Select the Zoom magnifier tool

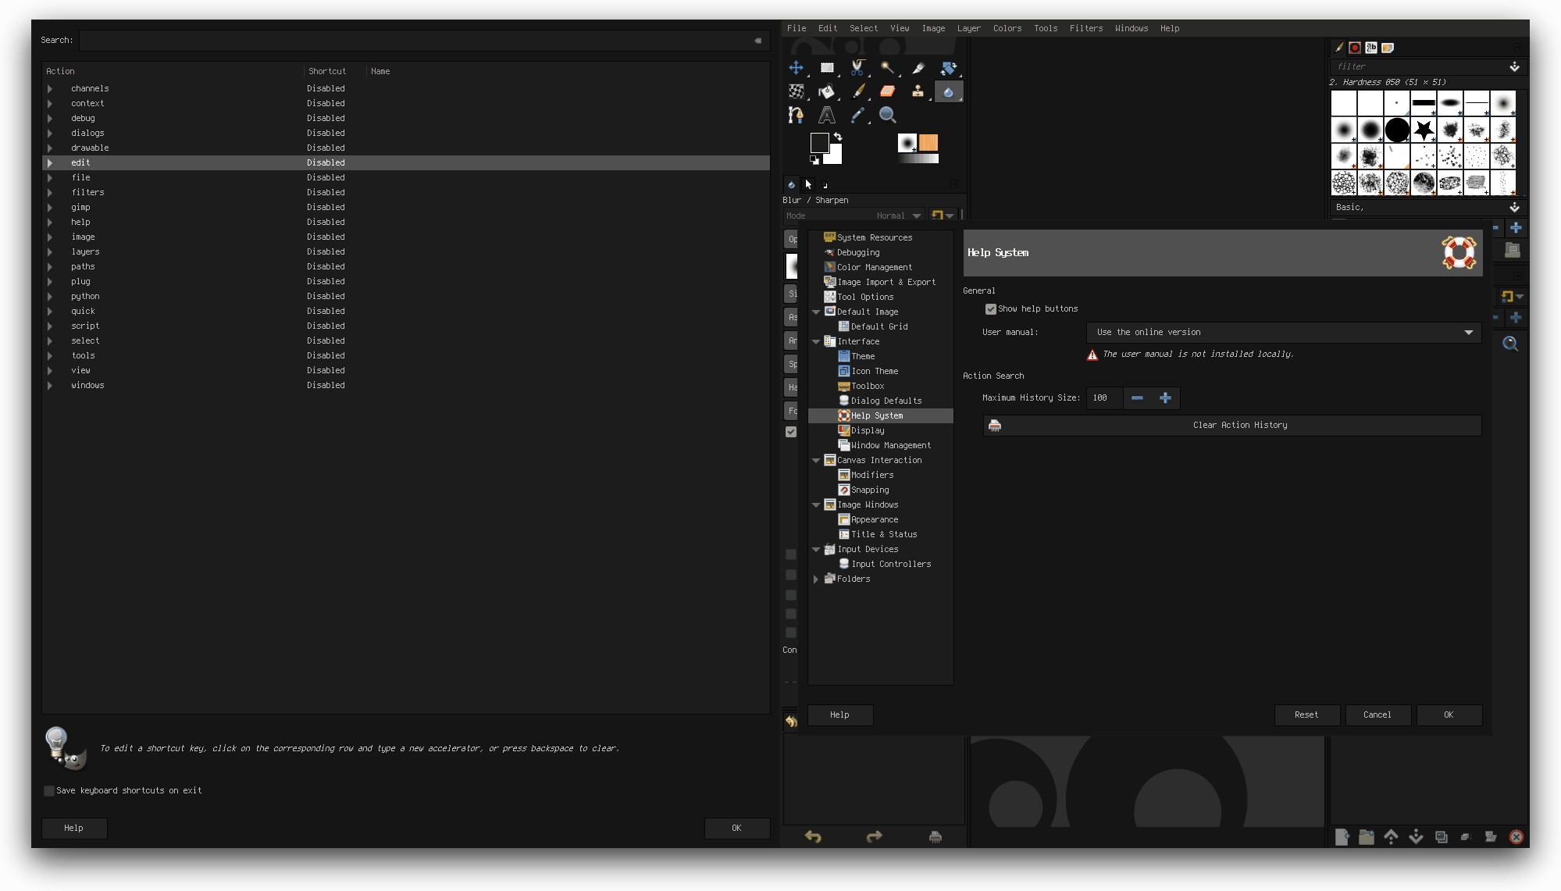point(888,115)
